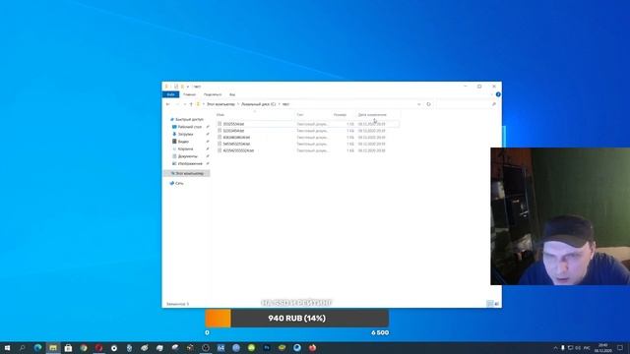This screenshot has height=354, width=630.
Task: Open Explorer help (blue question icon)
Action: [498, 94]
